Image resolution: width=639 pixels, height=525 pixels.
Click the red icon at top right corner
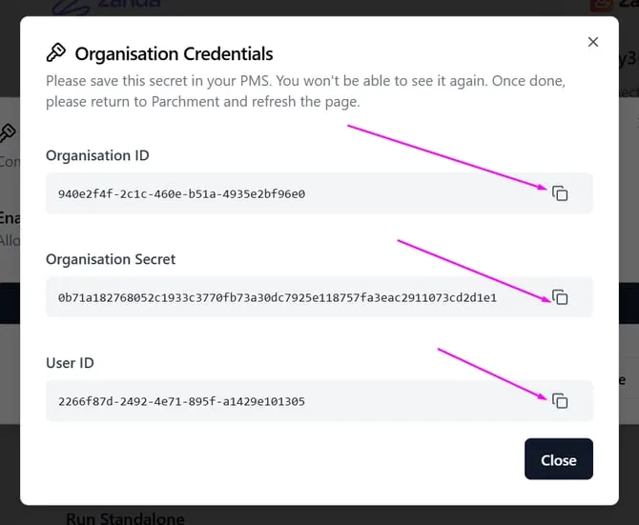(602, 6)
